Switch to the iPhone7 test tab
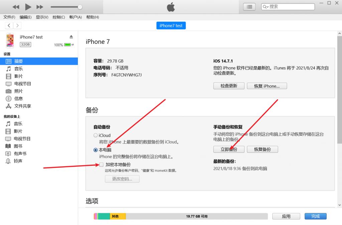 pyautogui.click(x=171, y=25)
